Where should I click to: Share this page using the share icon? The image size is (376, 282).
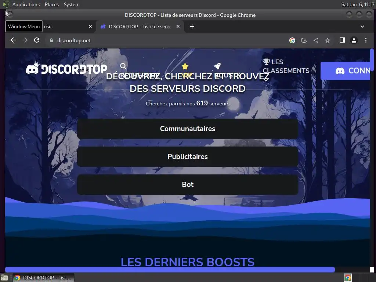[315, 40]
